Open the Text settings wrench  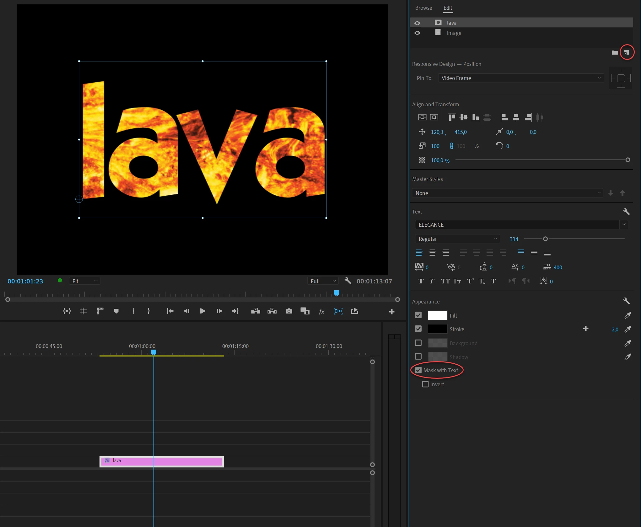click(x=626, y=212)
